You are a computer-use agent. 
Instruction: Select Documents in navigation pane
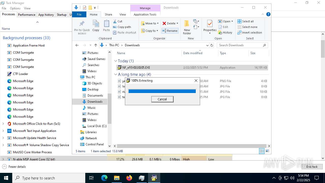coord(95,96)
